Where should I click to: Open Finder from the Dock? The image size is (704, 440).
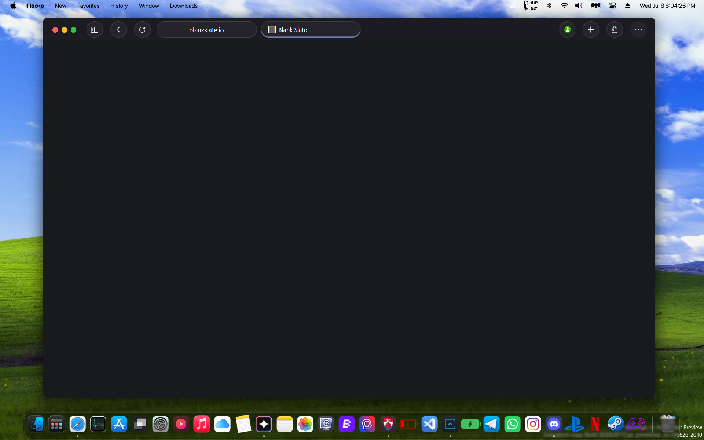coord(36,424)
